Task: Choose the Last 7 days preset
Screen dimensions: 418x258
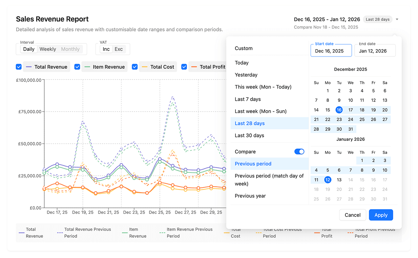Action: pyautogui.click(x=248, y=99)
